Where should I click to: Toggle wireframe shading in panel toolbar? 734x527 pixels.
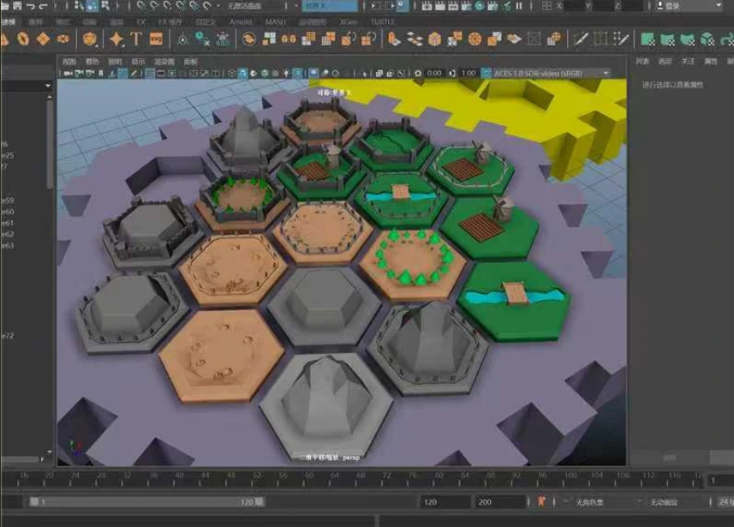[x=232, y=74]
